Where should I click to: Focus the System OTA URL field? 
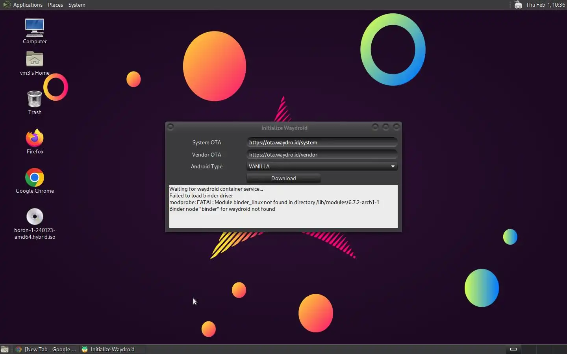(322, 142)
